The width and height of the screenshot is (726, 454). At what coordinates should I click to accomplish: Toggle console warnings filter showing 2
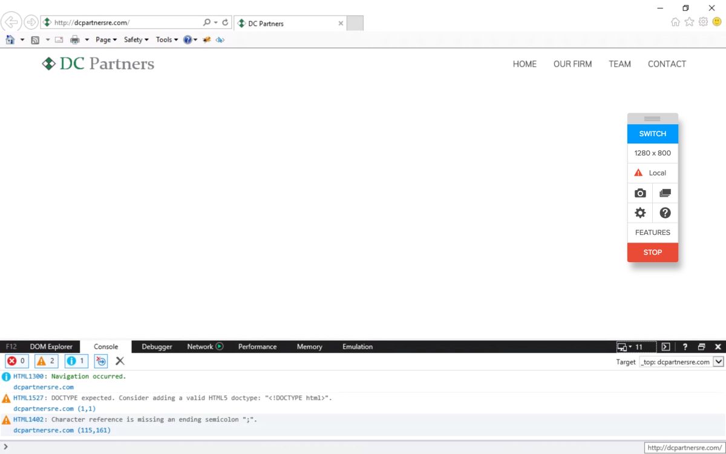coord(46,361)
